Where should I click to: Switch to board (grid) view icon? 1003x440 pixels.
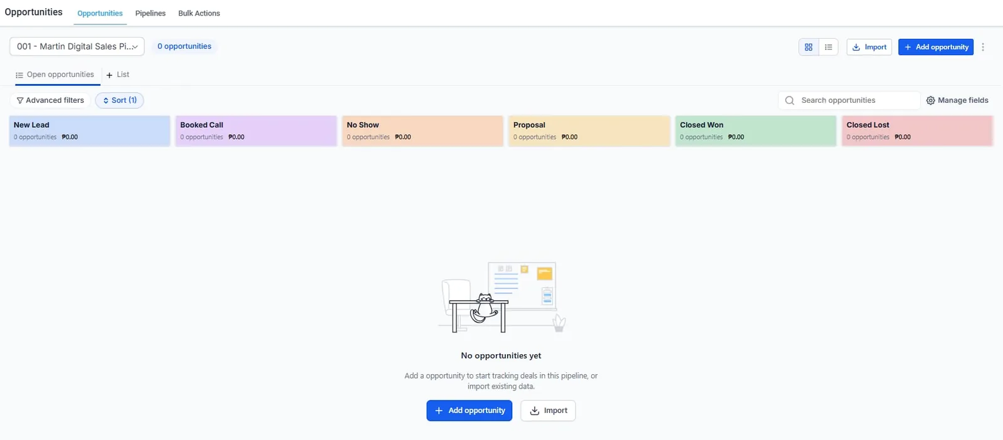[809, 47]
